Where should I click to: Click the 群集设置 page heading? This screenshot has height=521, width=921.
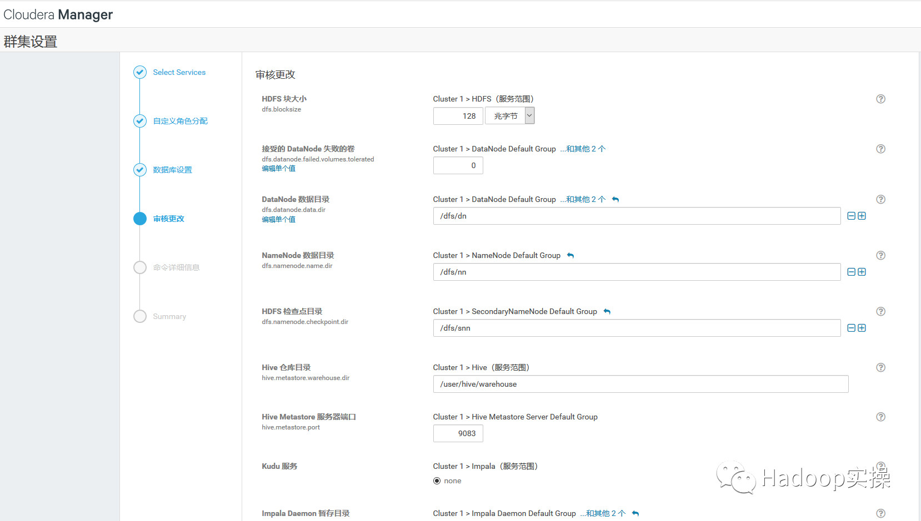pos(31,42)
